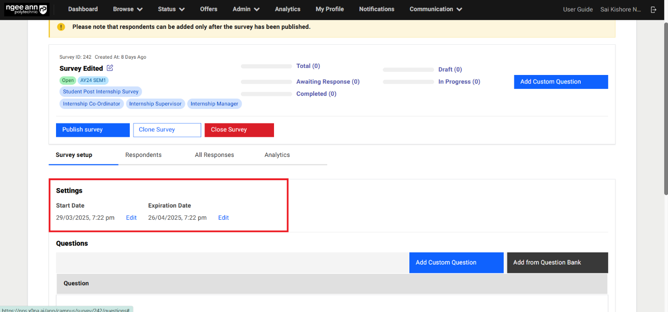Click the Clone Survey button

coord(167,130)
